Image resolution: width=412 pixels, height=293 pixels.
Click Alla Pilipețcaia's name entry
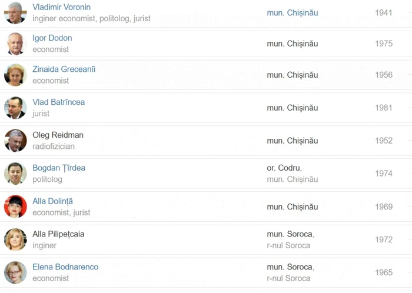[58, 234]
